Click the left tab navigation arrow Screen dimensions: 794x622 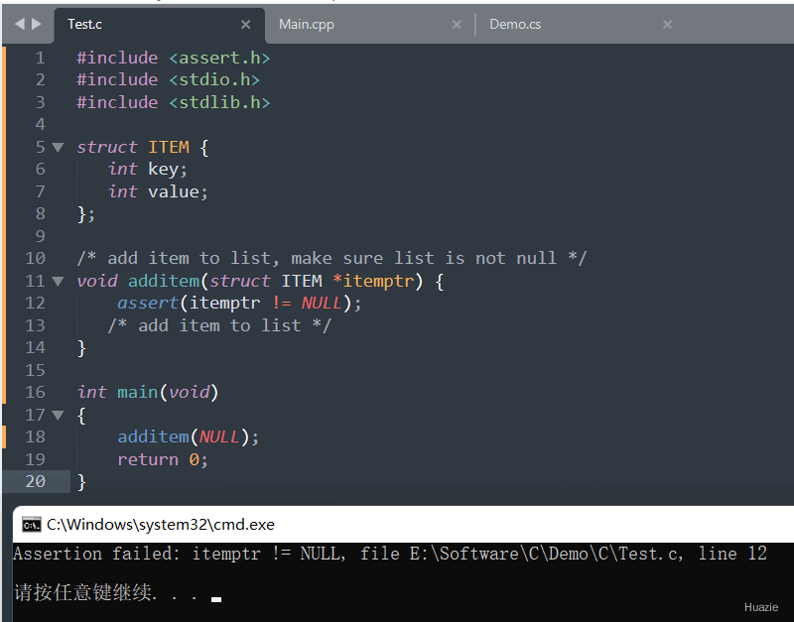coord(19,24)
